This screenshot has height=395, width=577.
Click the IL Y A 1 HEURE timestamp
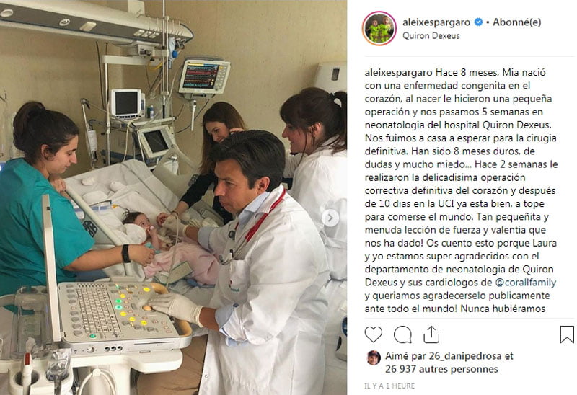coord(389,386)
